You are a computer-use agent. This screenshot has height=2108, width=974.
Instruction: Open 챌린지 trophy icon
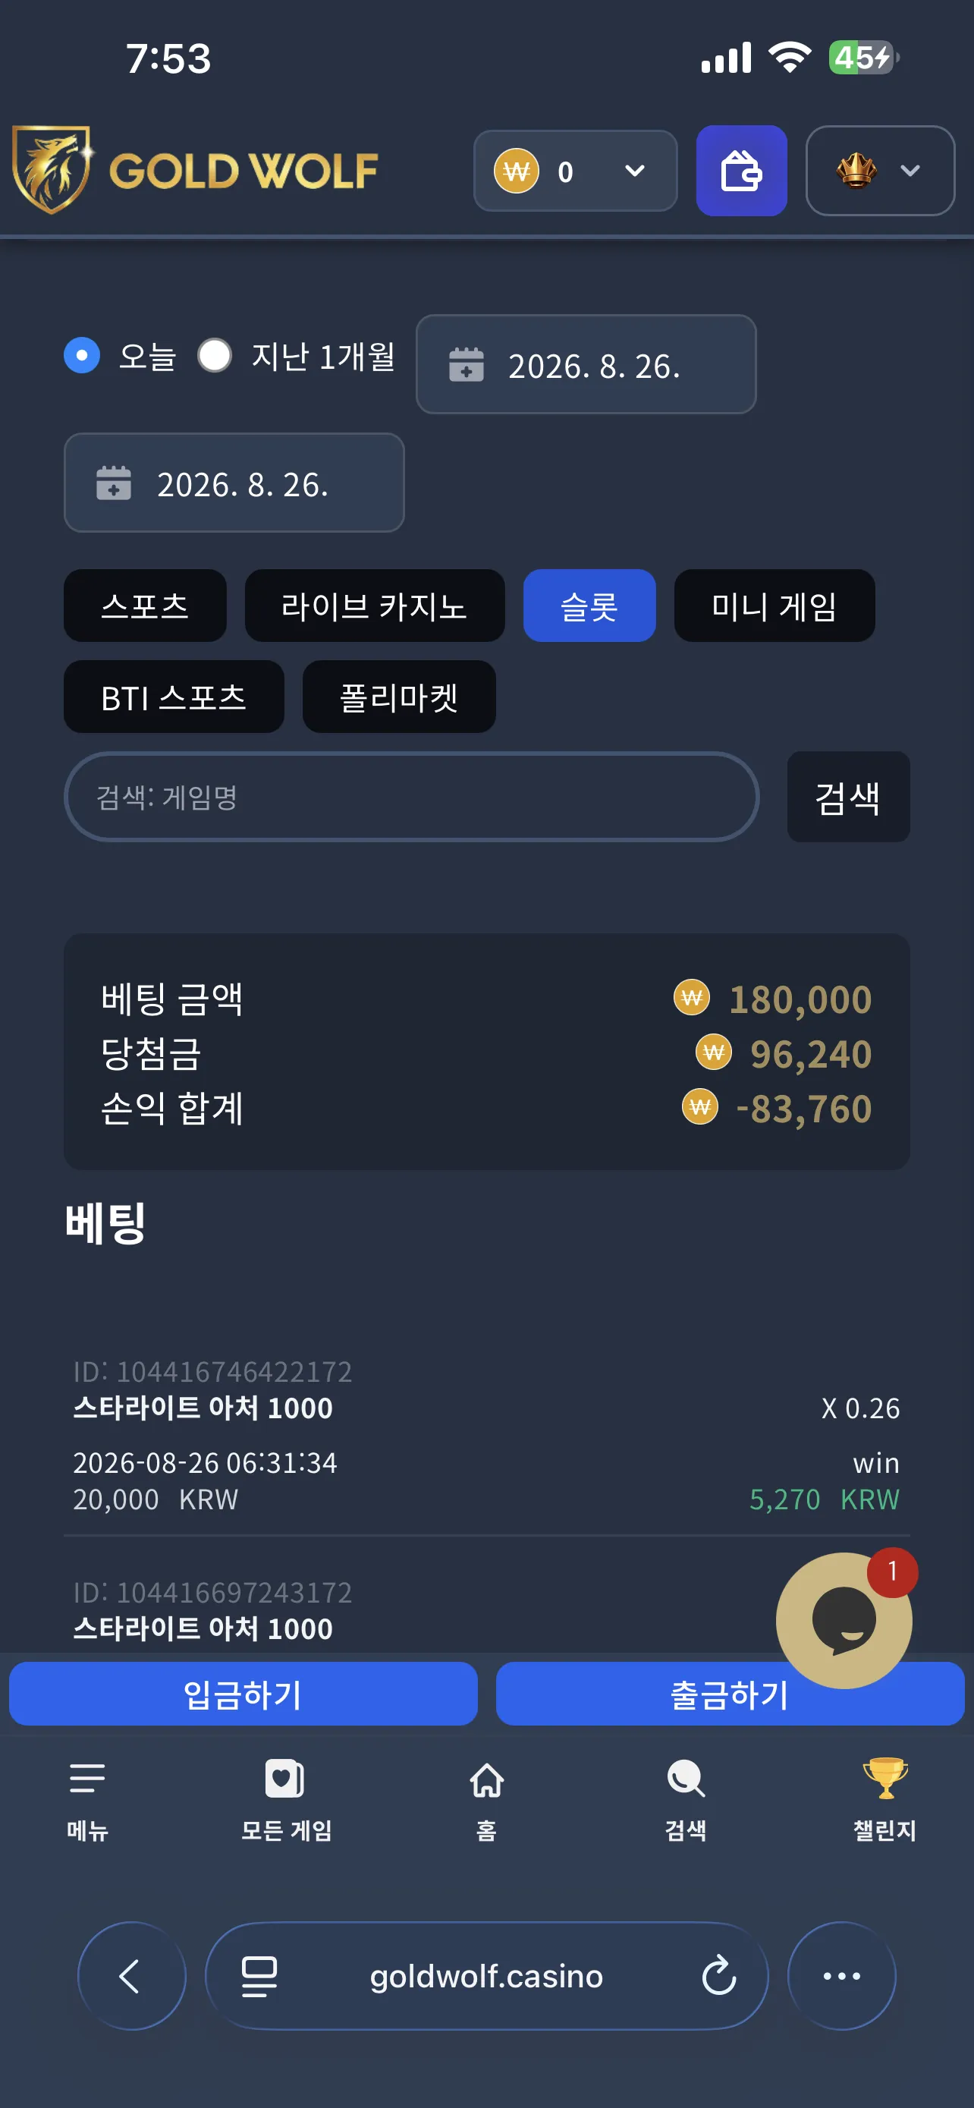point(884,1798)
